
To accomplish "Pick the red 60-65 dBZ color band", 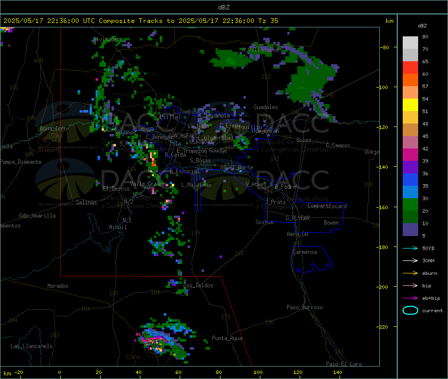I will click(410, 68).
